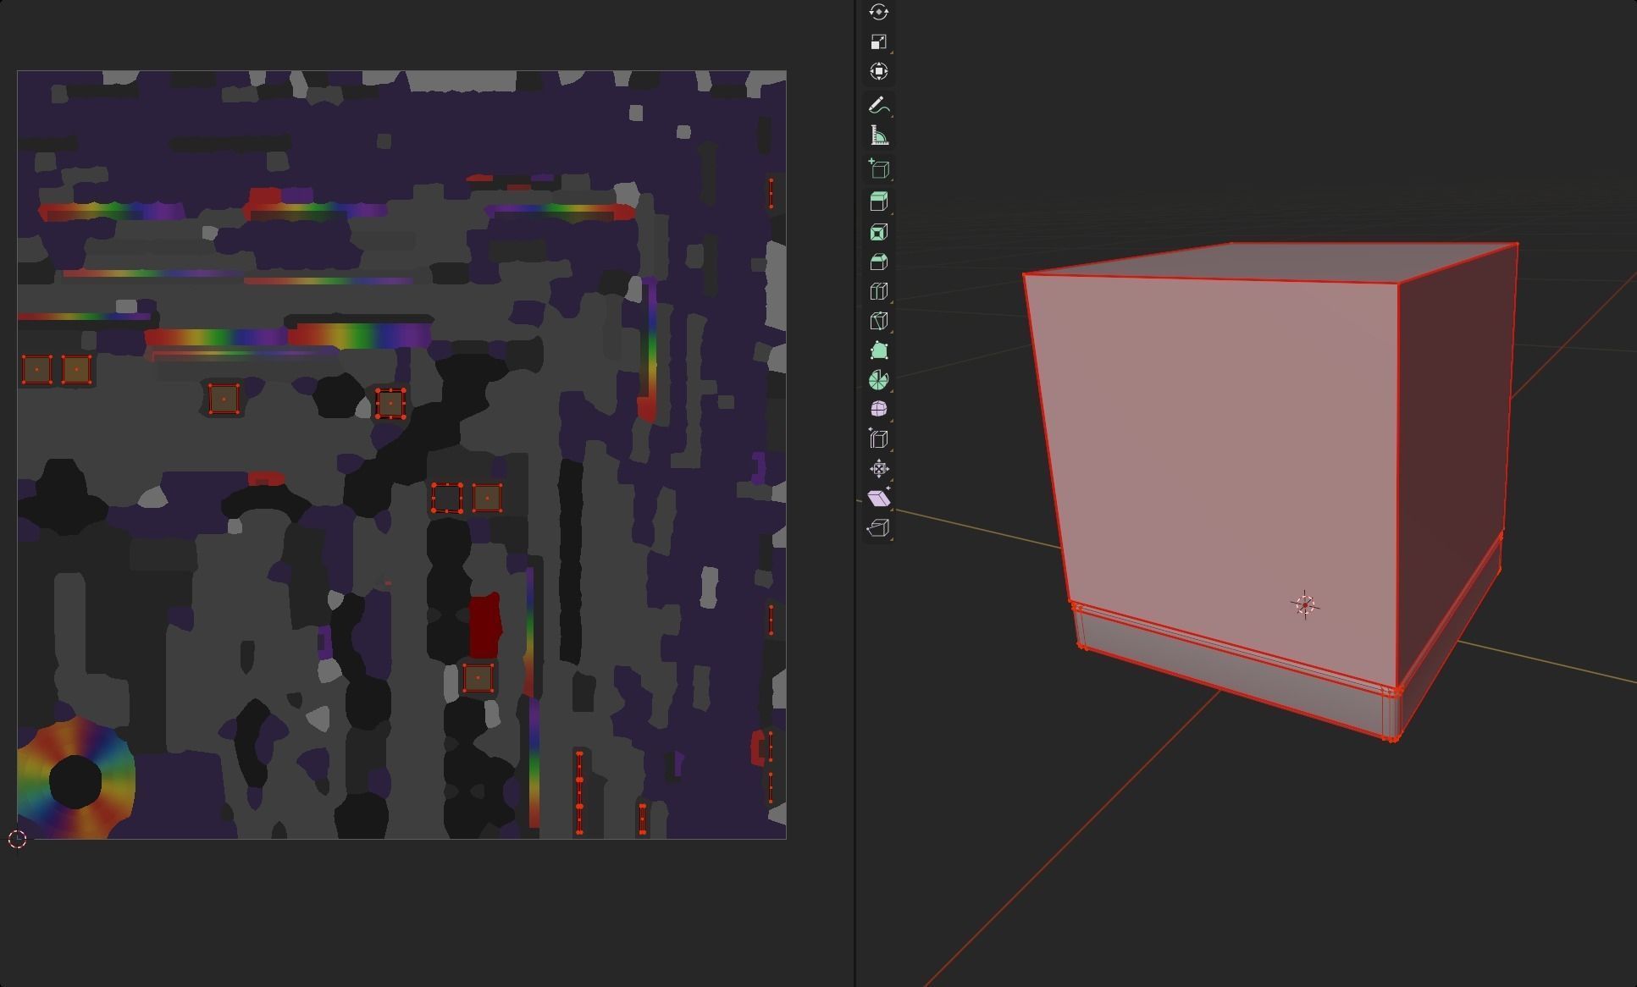Select the Transform tool
1637x987 pixels.
coord(878,72)
